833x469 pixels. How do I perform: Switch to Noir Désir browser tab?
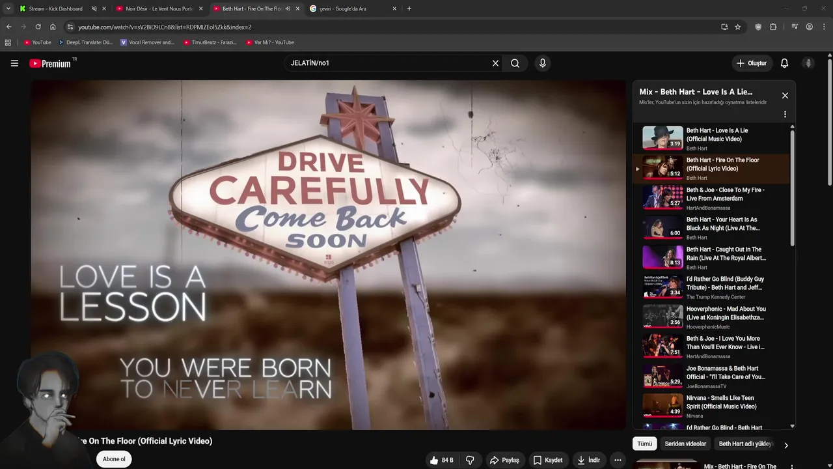[x=159, y=8]
